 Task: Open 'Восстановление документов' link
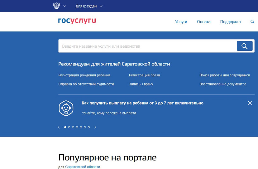click(x=223, y=84)
